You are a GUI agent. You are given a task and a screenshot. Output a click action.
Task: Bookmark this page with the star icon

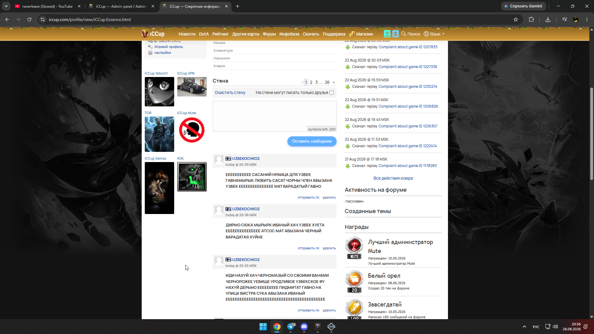coord(516,19)
